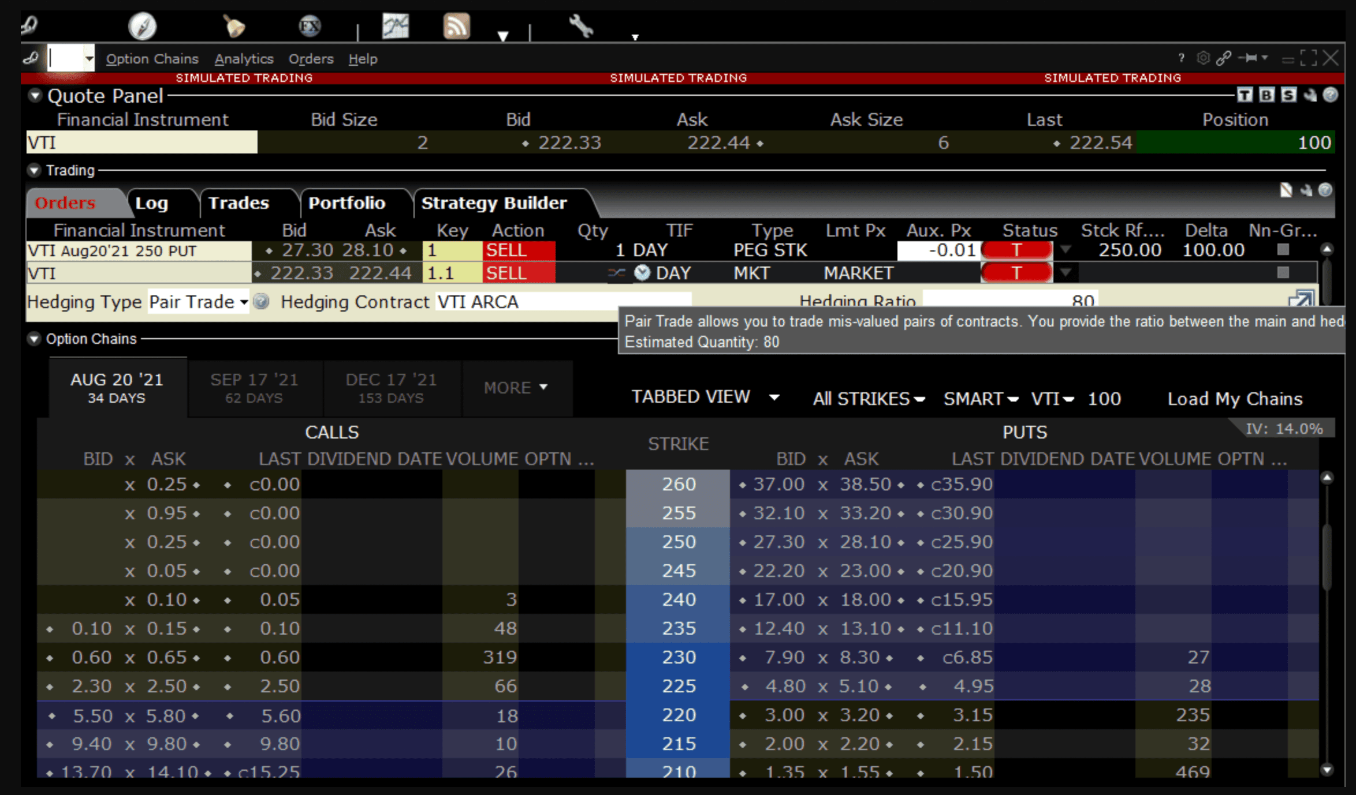Click the S button in Quote Panel header
The height and width of the screenshot is (795, 1356).
point(1288,95)
